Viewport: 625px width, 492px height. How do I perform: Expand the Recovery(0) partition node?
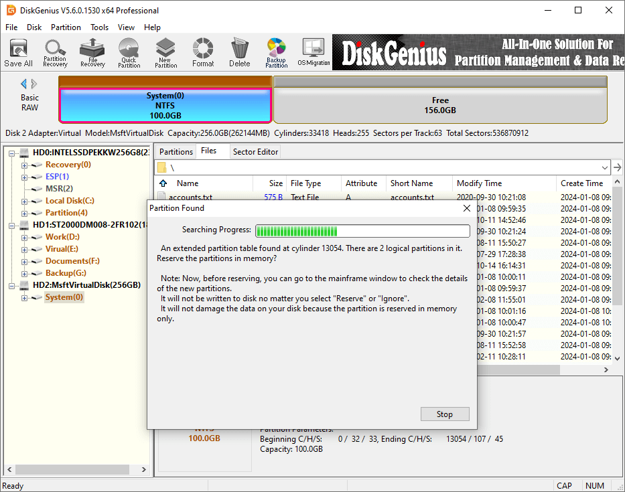pyautogui.click(x=24, y=165)
